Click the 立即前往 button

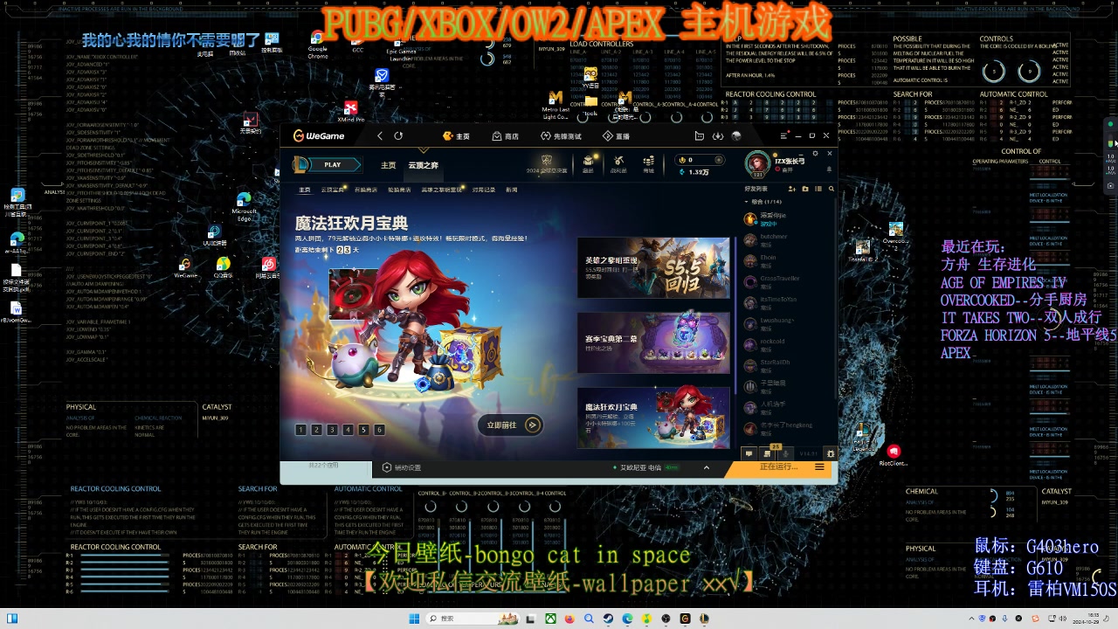[511, 425]
